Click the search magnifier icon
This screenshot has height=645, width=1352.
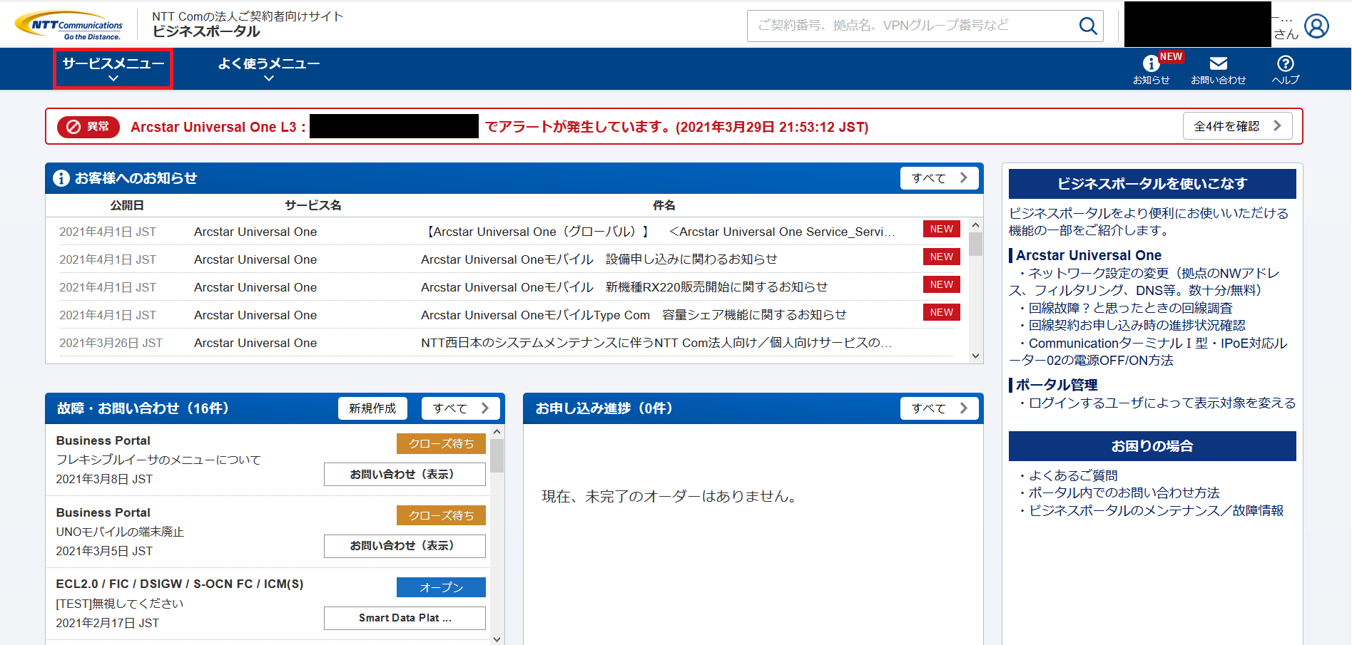(x=1088, y=26)
